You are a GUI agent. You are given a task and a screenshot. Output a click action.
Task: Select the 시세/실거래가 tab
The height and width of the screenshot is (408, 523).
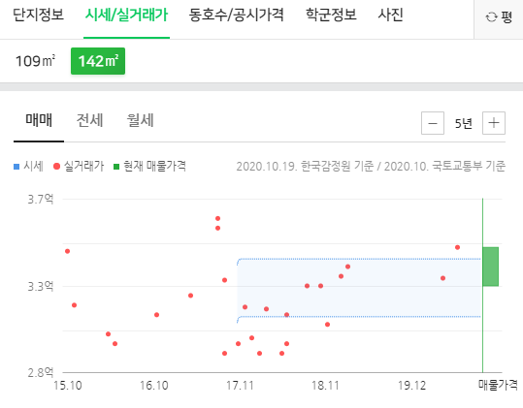(126, 15)
